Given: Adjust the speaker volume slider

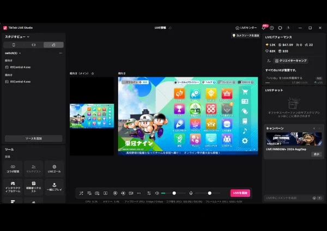Looking at the screenshot, I should (x=173, y=193).
